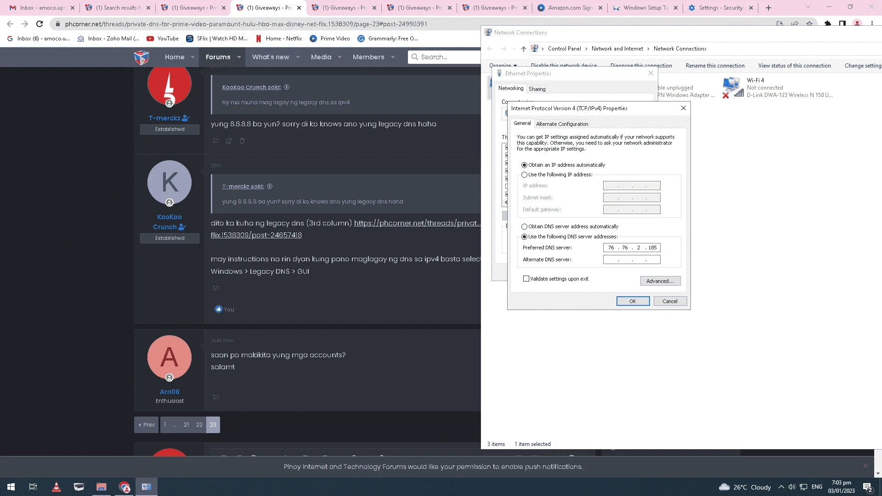This screenshot has height=496, width=882.
Task: Open the Home - Netflix bookmark
Action: 279,39
